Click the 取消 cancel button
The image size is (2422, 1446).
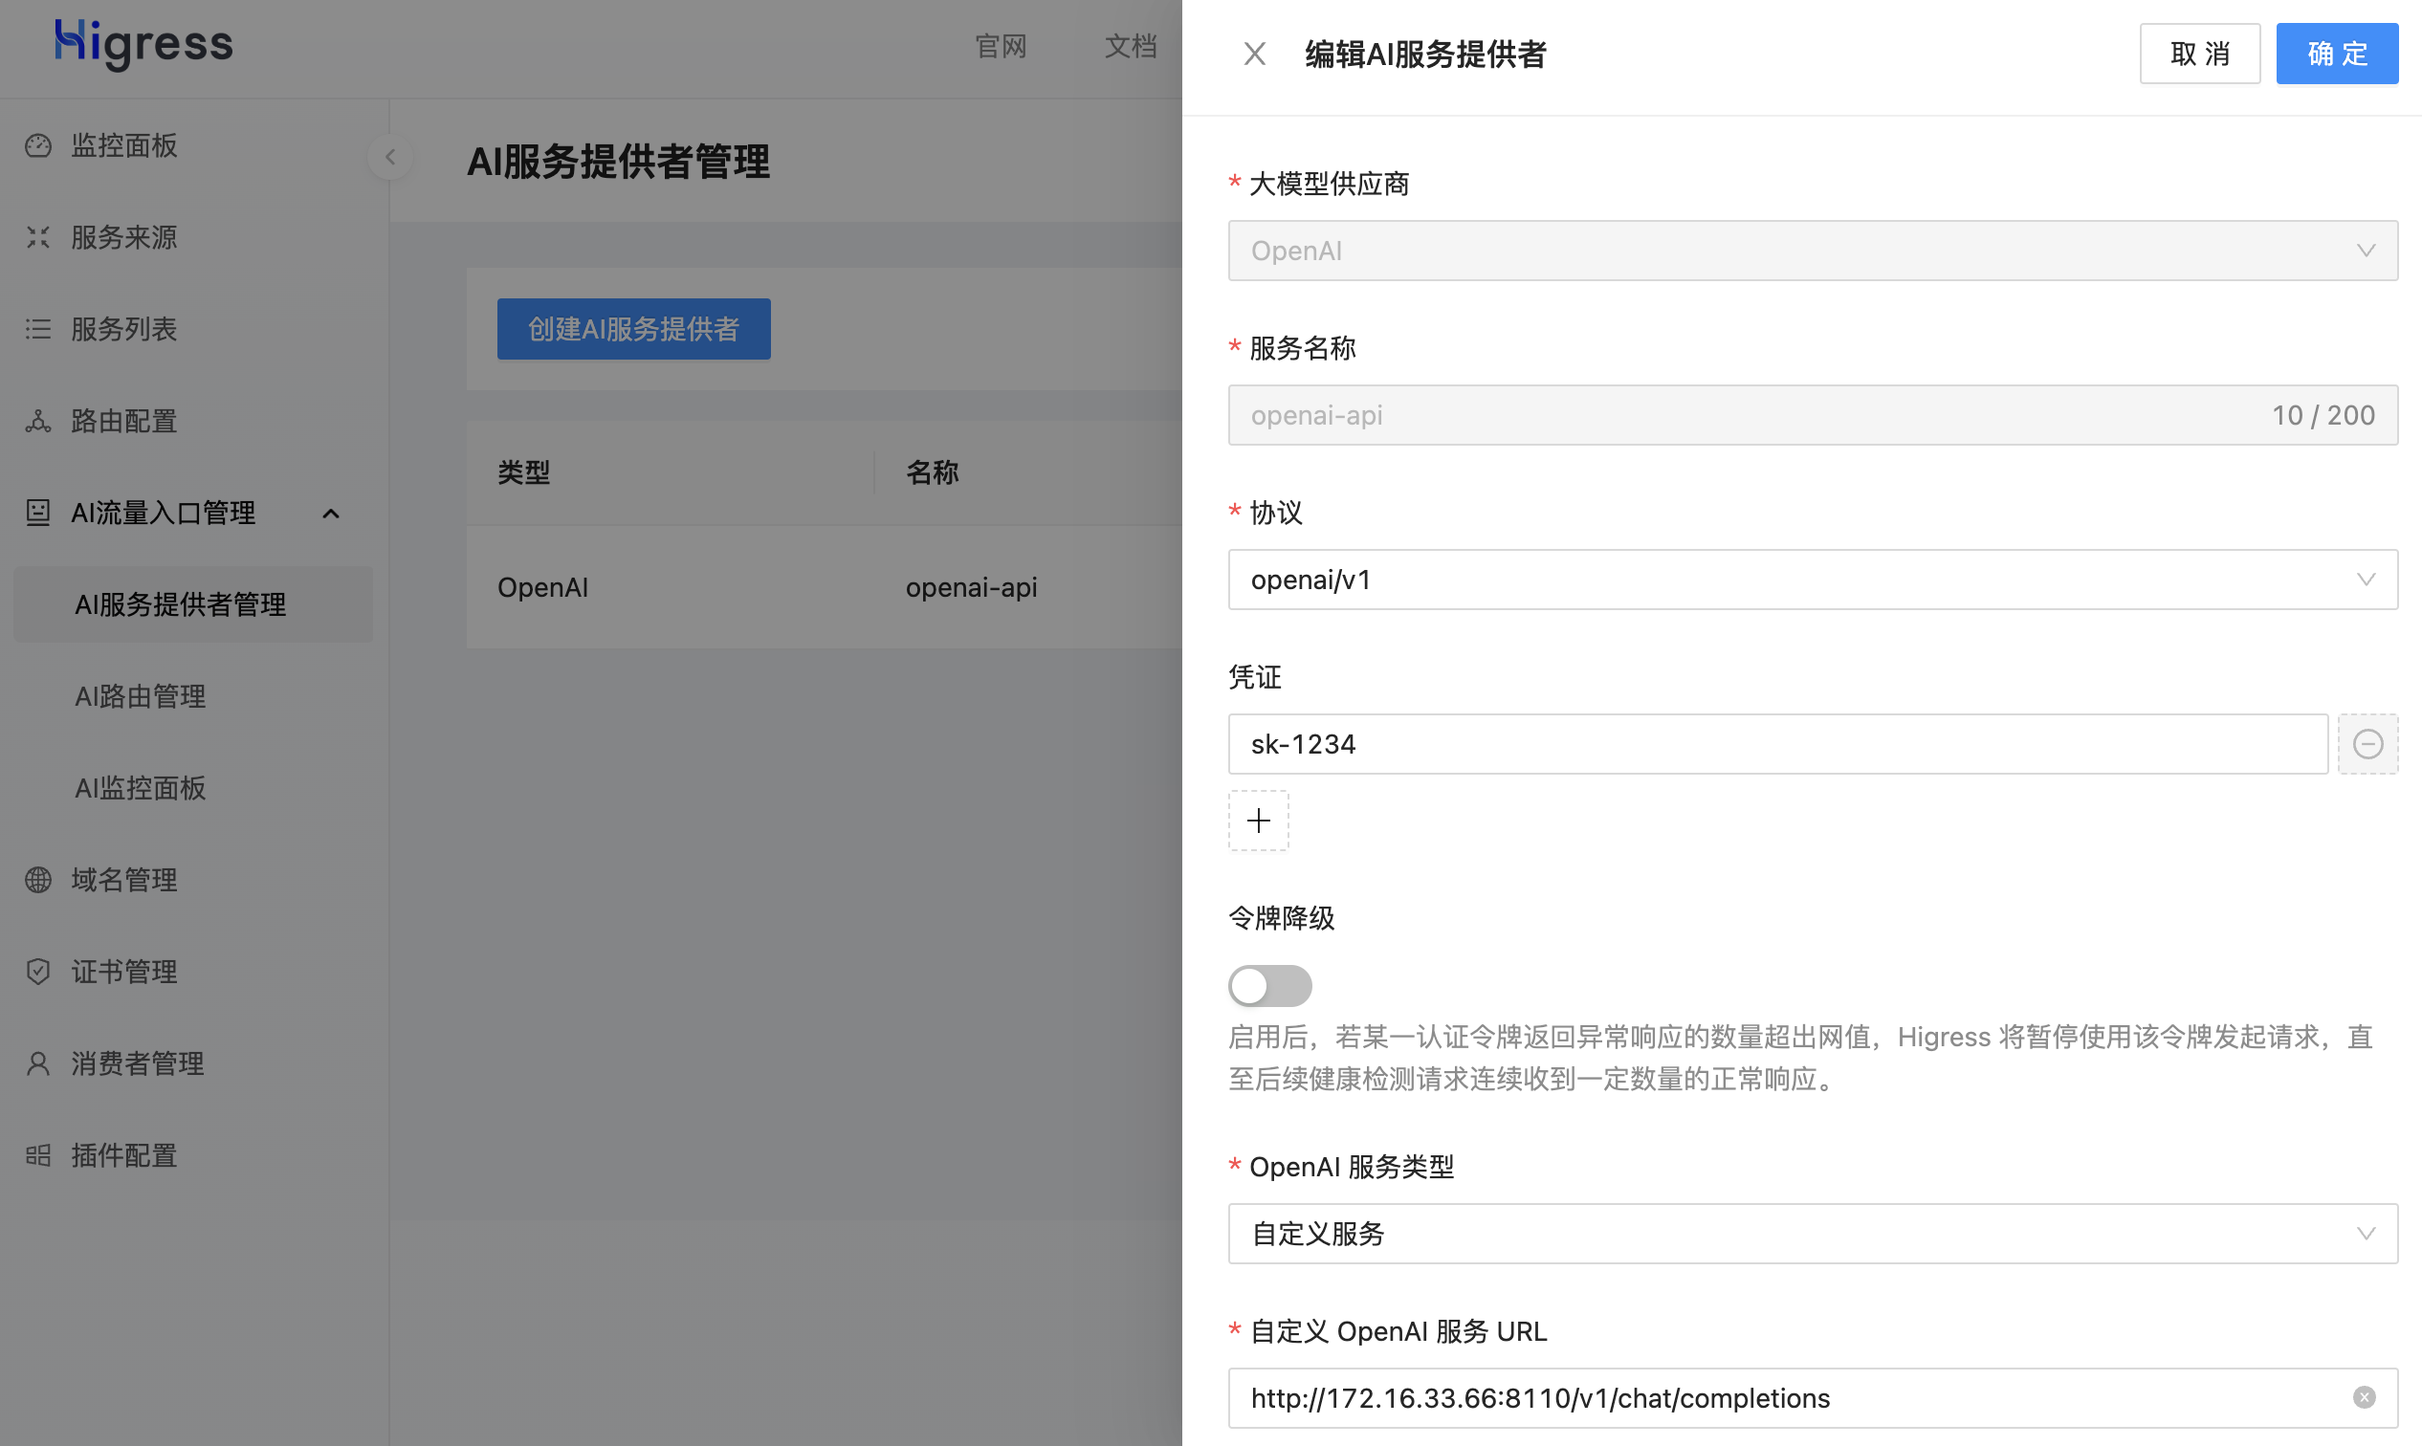pos(2199,54)
